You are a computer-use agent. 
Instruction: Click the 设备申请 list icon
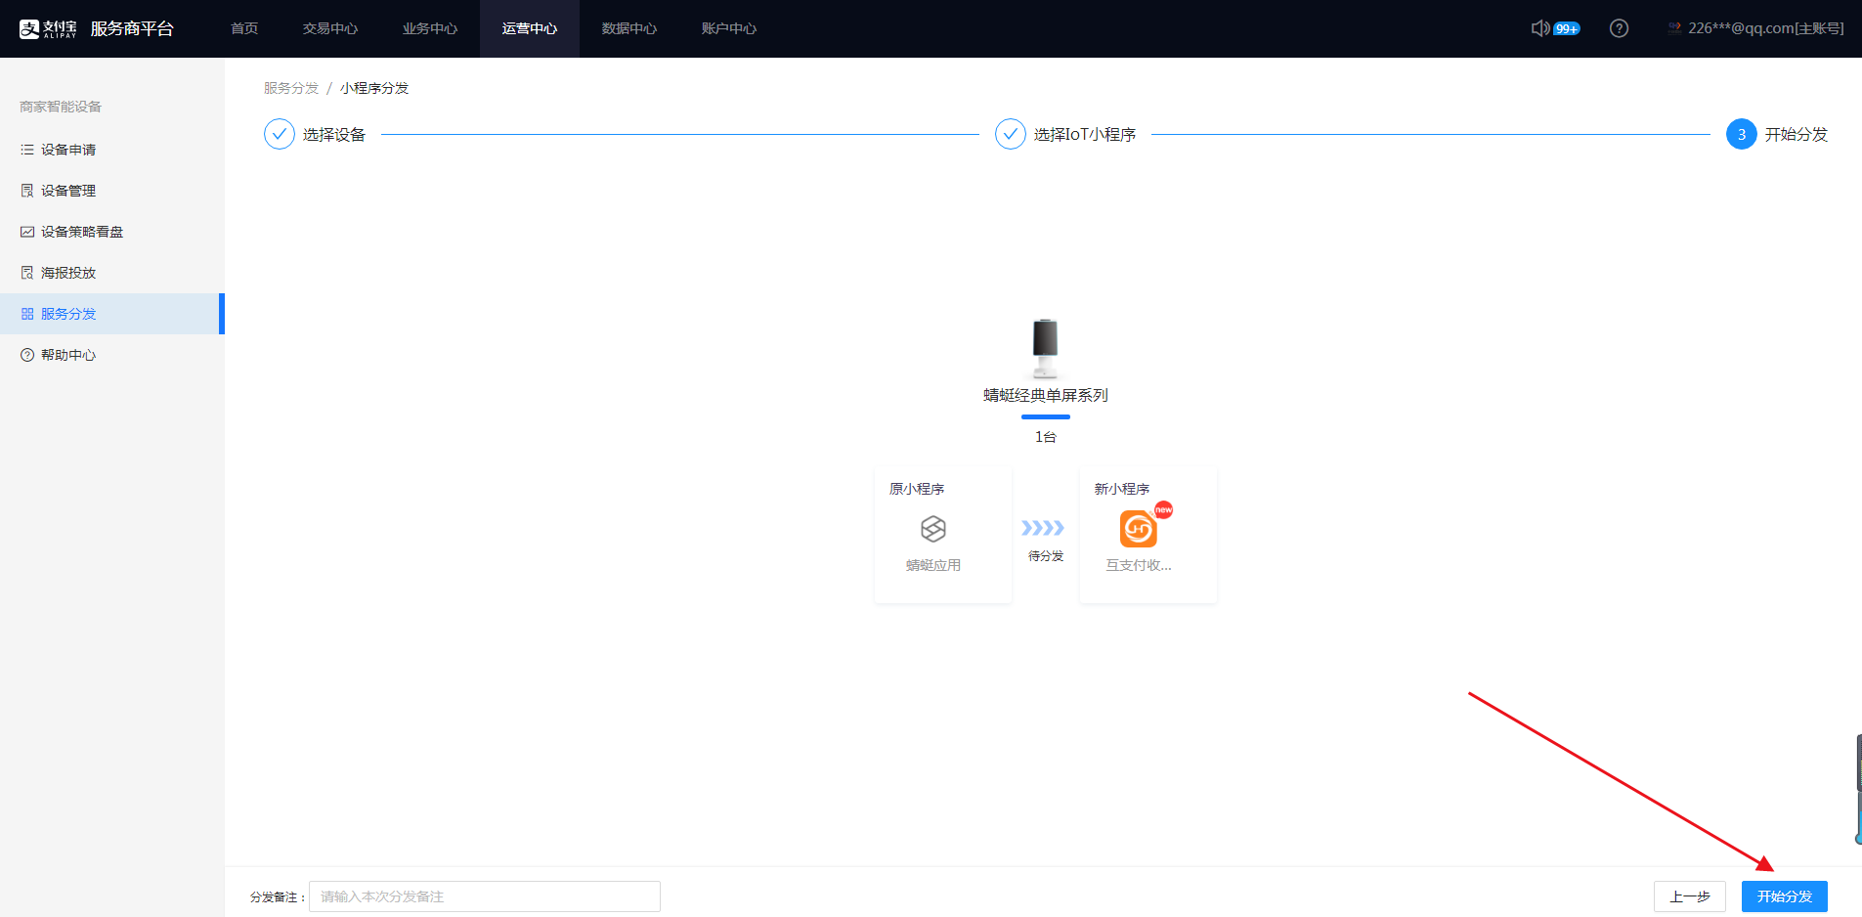(x=27, y=150)
